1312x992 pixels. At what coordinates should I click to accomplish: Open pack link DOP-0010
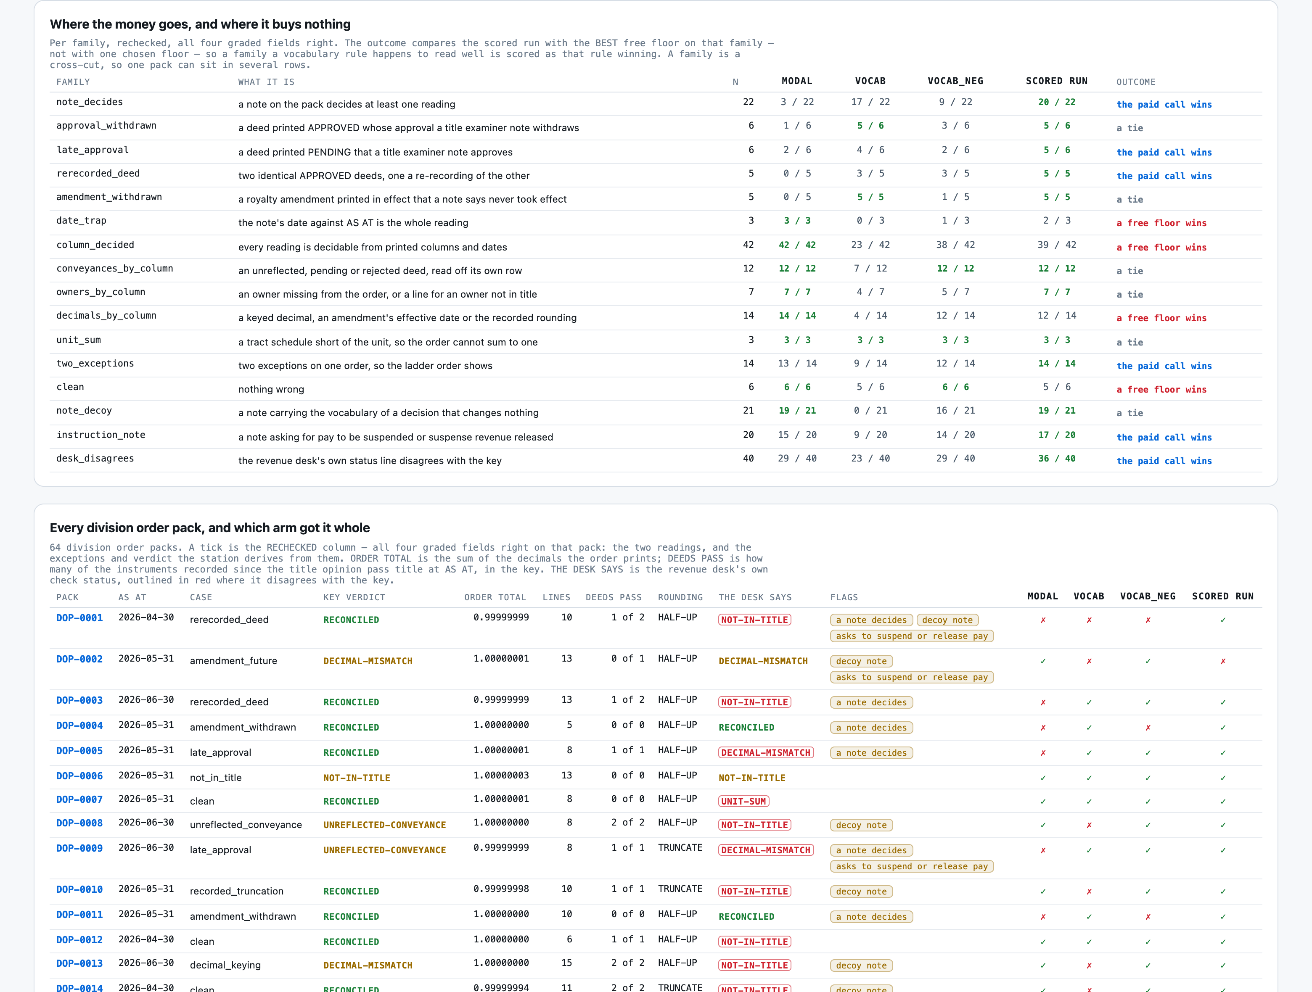coord(79,889)
